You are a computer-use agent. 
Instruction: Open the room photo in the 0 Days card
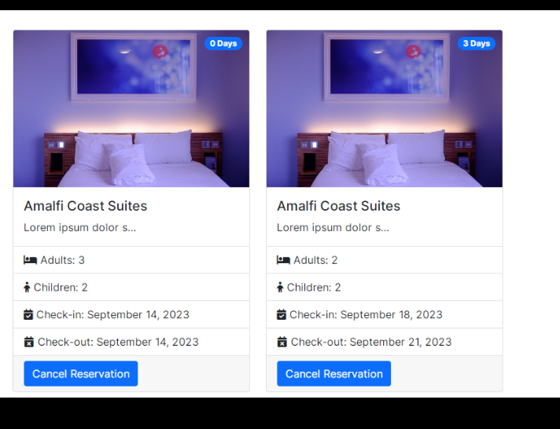[131, 118]
